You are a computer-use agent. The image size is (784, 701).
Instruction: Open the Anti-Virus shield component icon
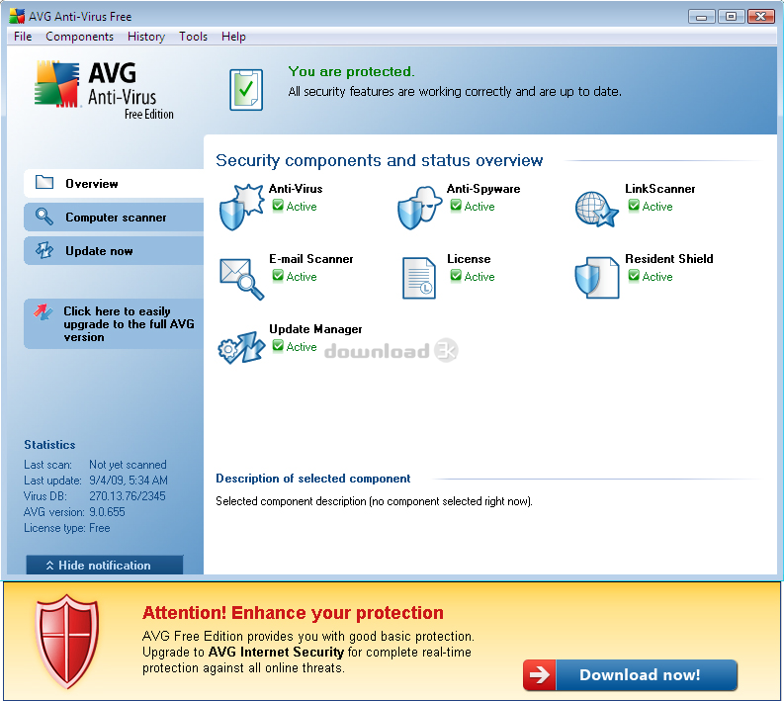241,207
